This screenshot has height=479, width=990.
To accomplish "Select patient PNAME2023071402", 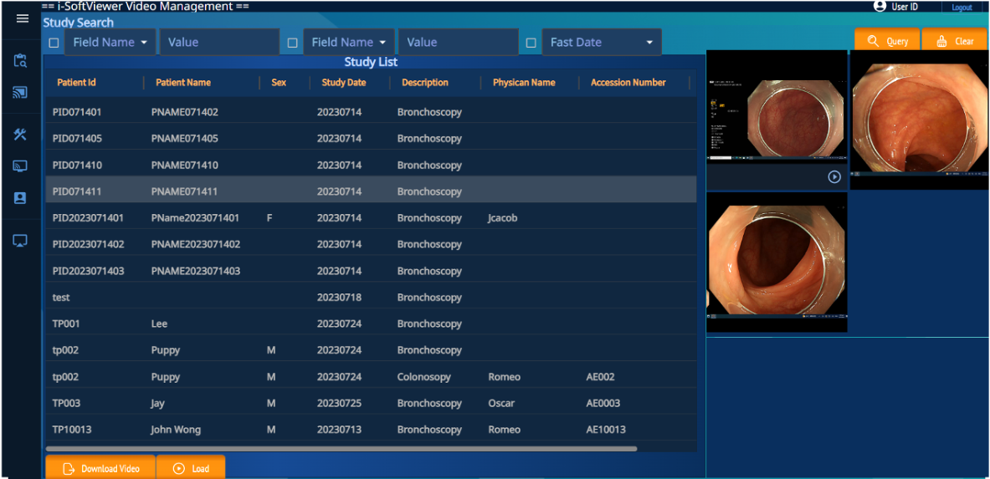I will [x=196, y=244].
